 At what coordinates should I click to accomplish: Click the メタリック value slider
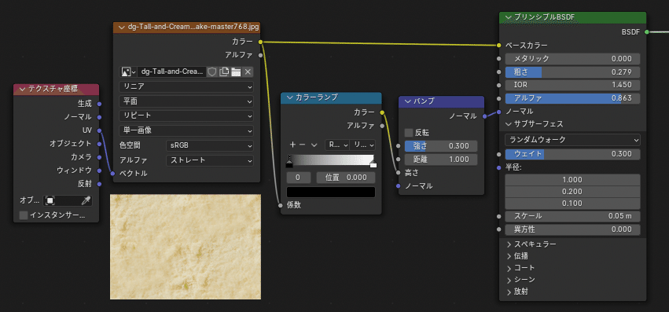[572, 59]
